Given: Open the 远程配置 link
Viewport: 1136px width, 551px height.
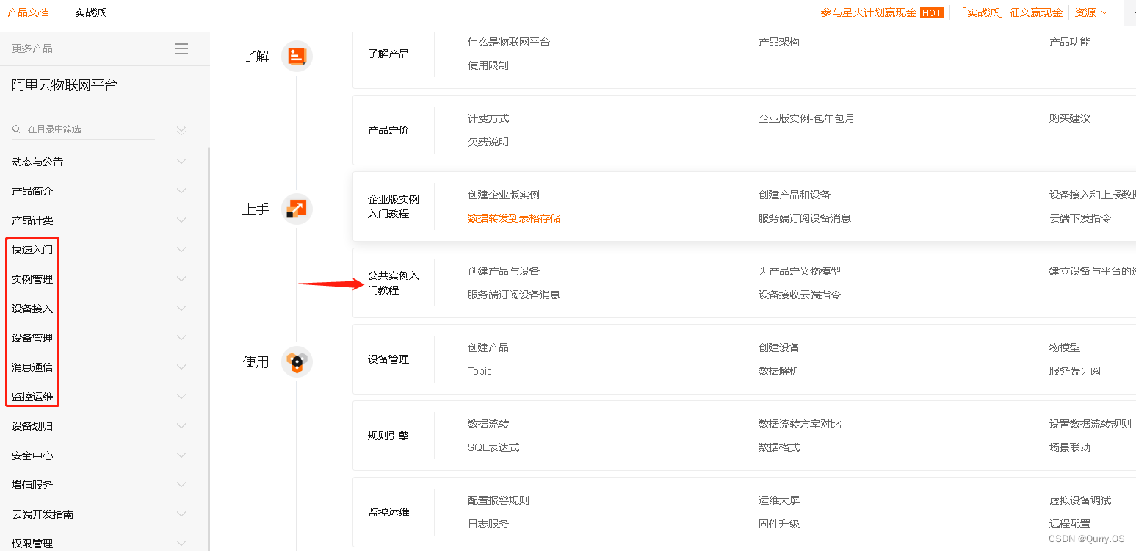Looking at the screenshot, I should click(1070, 524).
